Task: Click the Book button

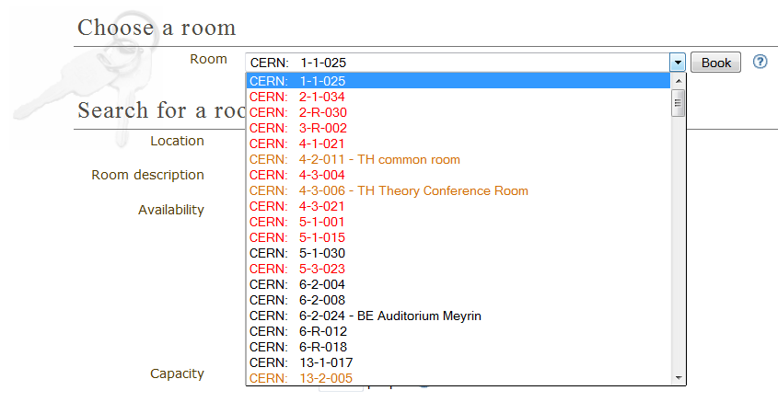Action: (715, 63)
